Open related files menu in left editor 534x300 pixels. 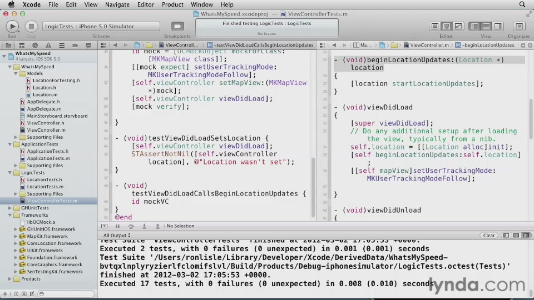103,45
